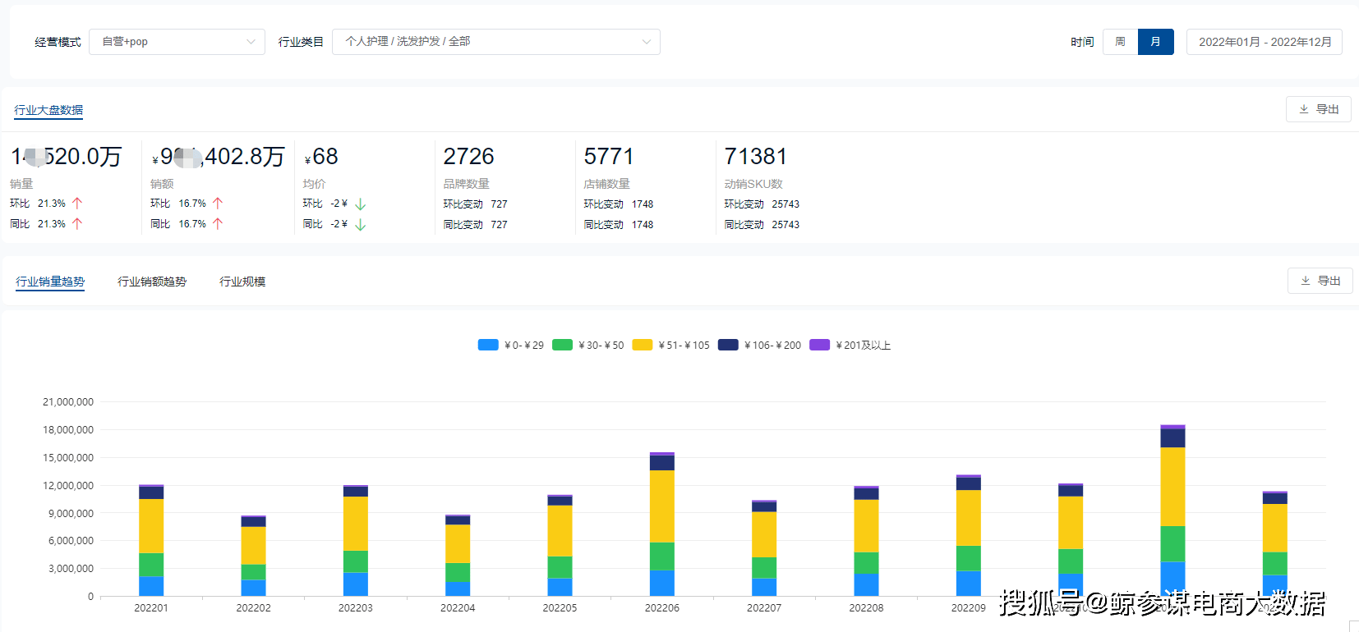
Task: Click the chevron arrow in the 个人护理 category box
Action: click(647, 42)
